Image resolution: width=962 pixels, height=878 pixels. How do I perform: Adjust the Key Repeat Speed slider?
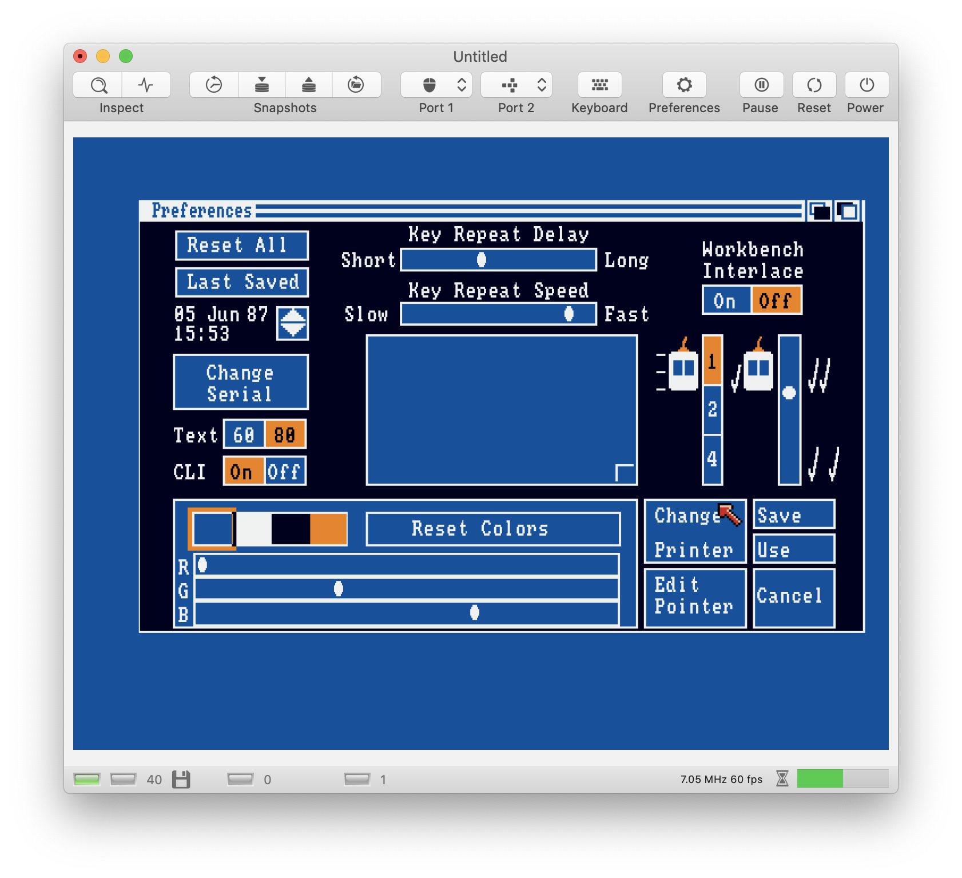click(x=498, y=314)
